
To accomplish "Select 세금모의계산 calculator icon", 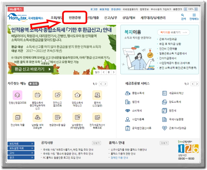I will point(164,93).
